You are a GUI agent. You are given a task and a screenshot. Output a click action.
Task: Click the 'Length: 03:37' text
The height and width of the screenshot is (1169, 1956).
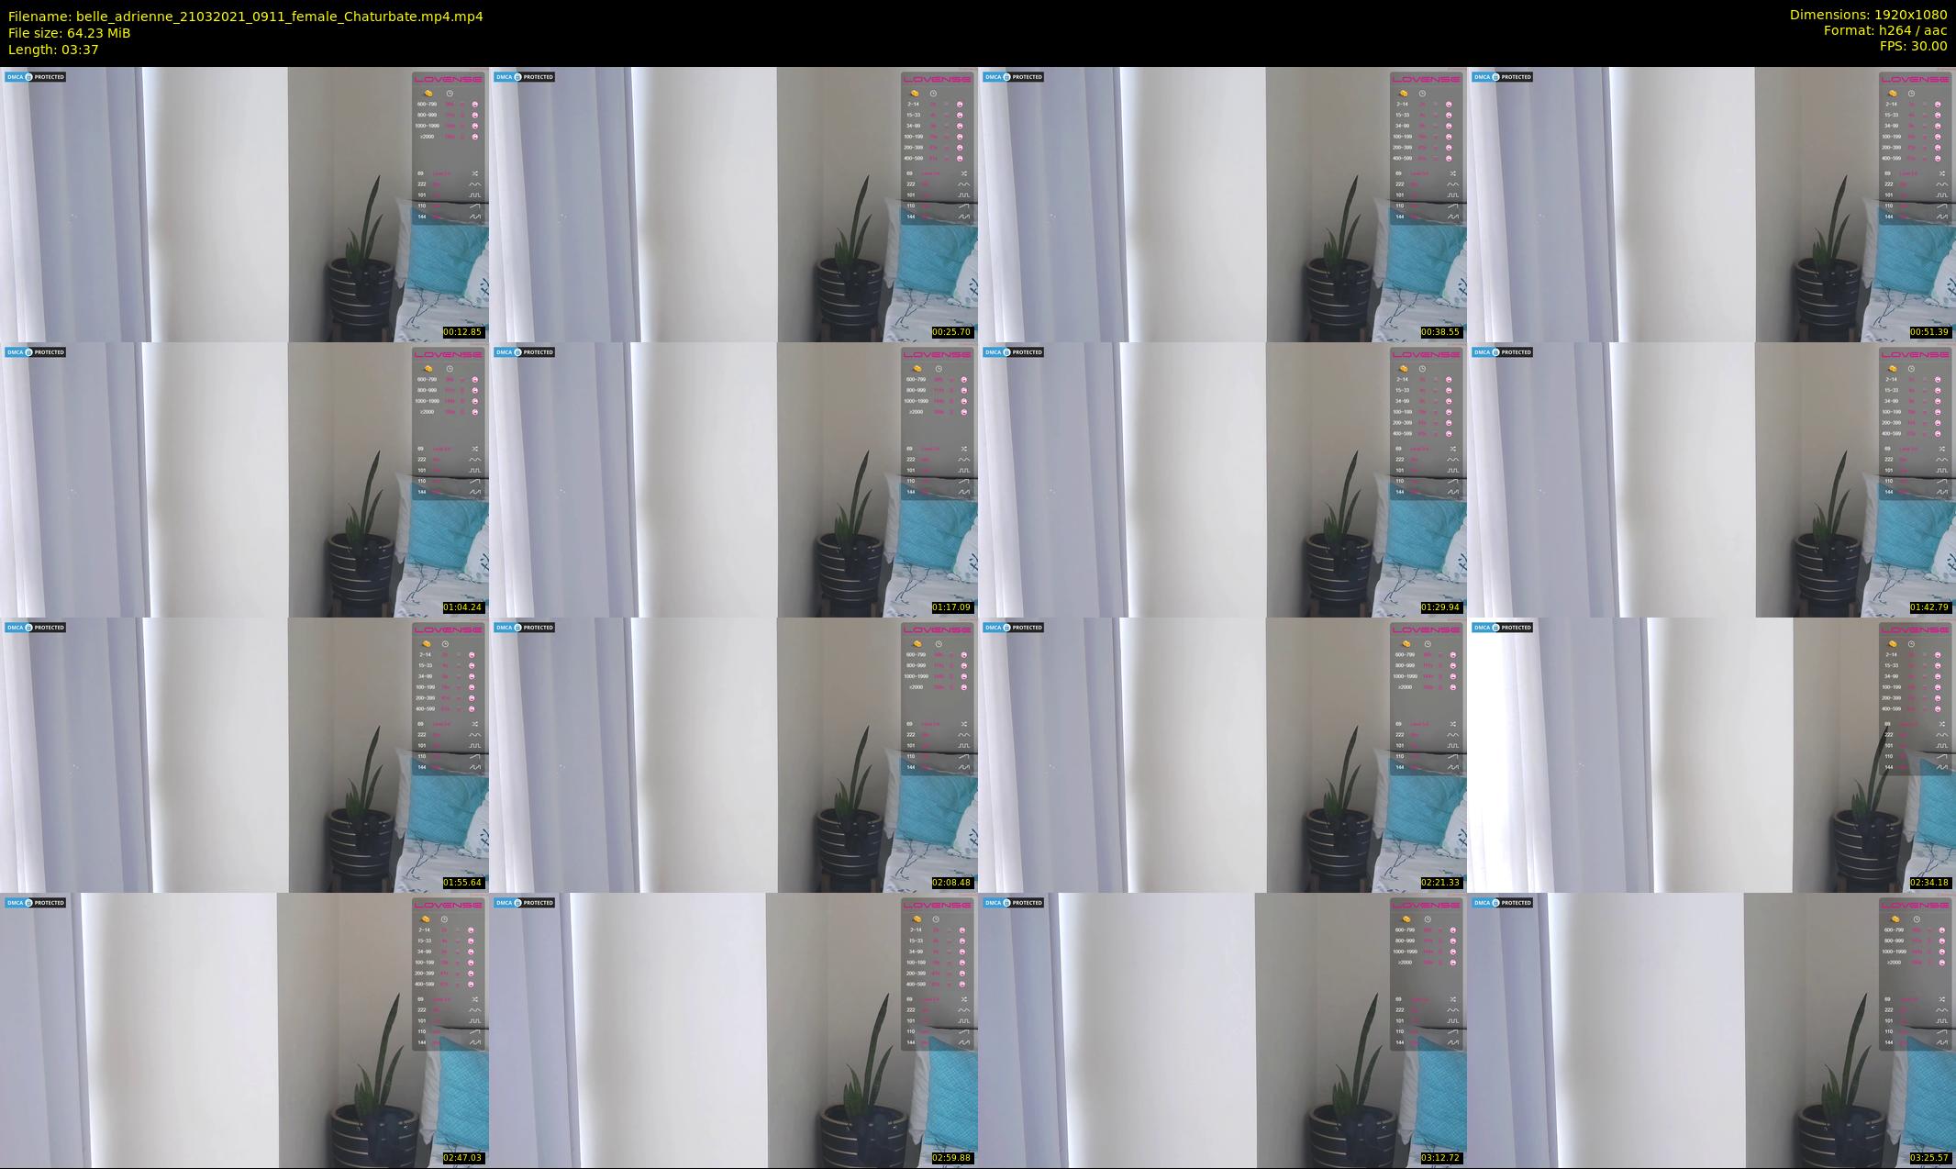click(53, 50)
